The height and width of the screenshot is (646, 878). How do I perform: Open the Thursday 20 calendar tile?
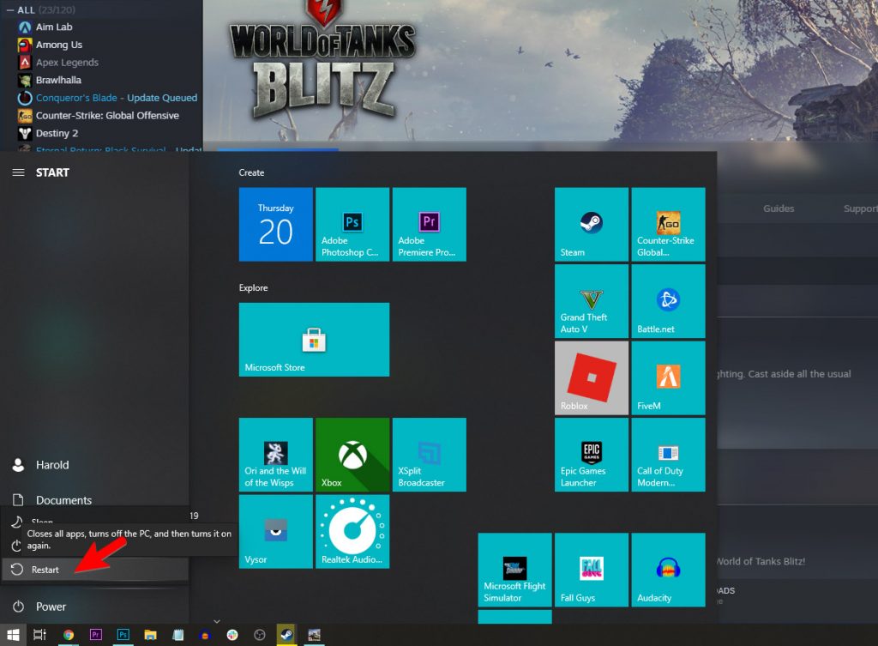(275, 224)
